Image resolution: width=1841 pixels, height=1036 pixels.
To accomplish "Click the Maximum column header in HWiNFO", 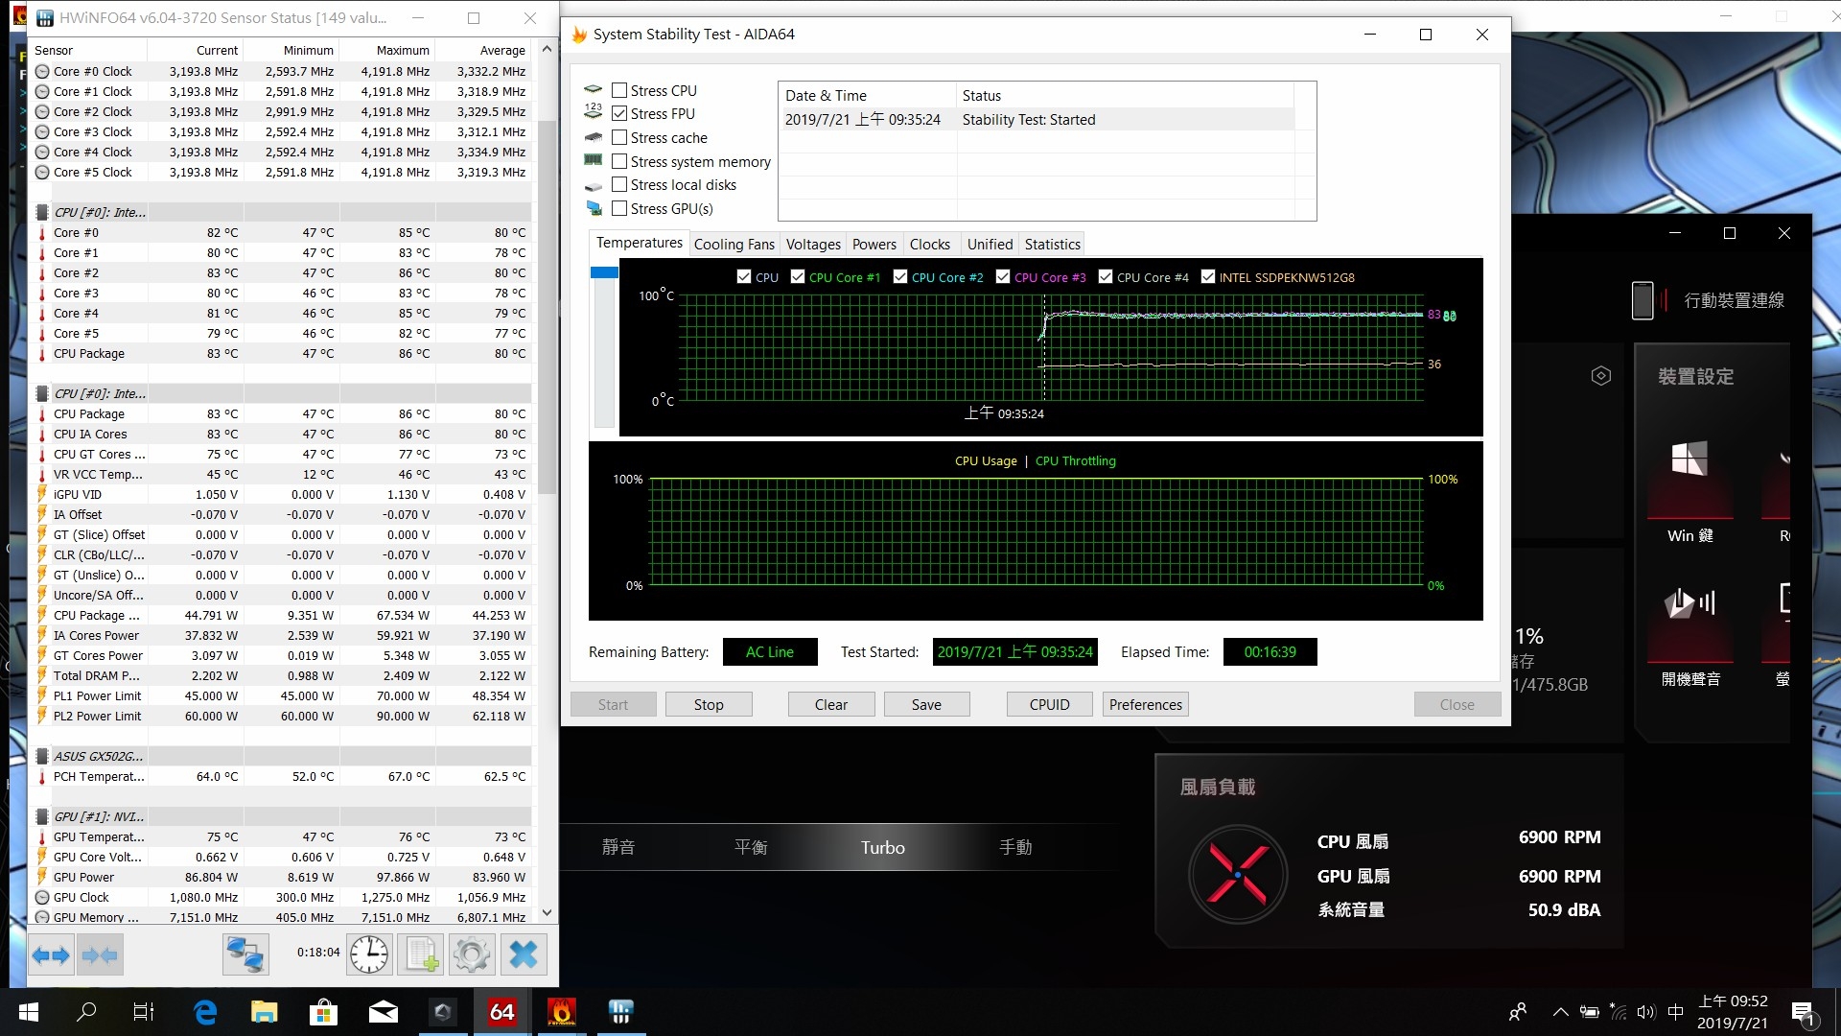I will 386,50.
